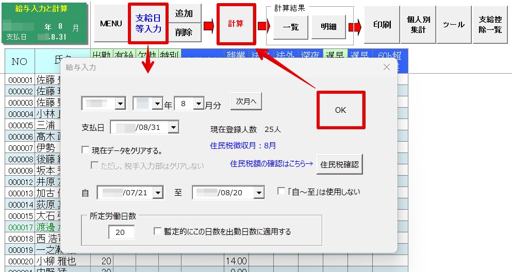Close the 給与入力 dialog with X

pos(387,67)
